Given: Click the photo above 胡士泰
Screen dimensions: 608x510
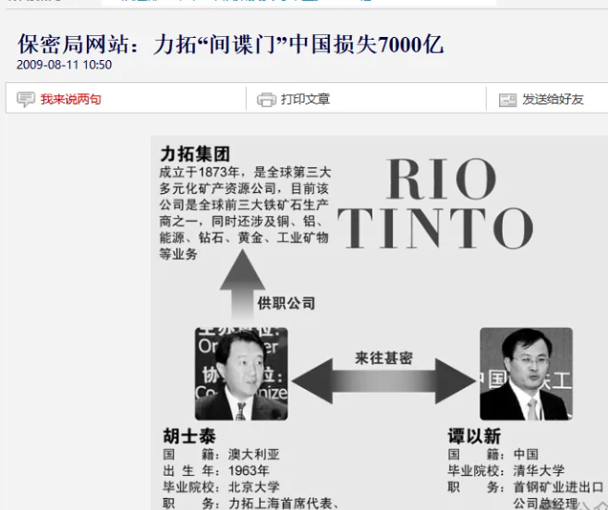Looking at the screenshot, I should point(241,374).
